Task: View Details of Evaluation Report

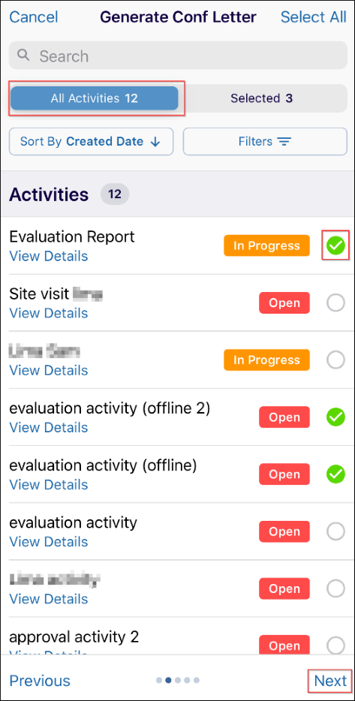Action: pyautogui.click(x=49, y=256)
